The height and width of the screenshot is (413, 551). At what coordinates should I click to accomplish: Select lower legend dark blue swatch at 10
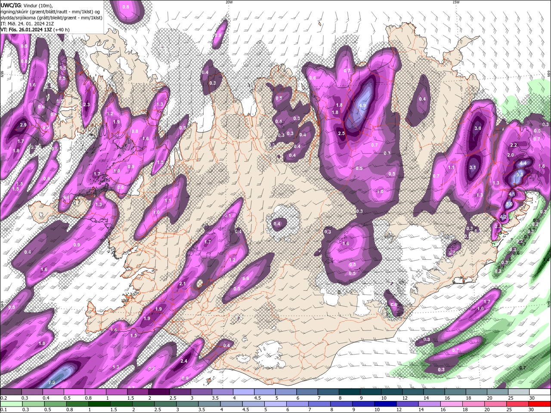tap(385, 404)
